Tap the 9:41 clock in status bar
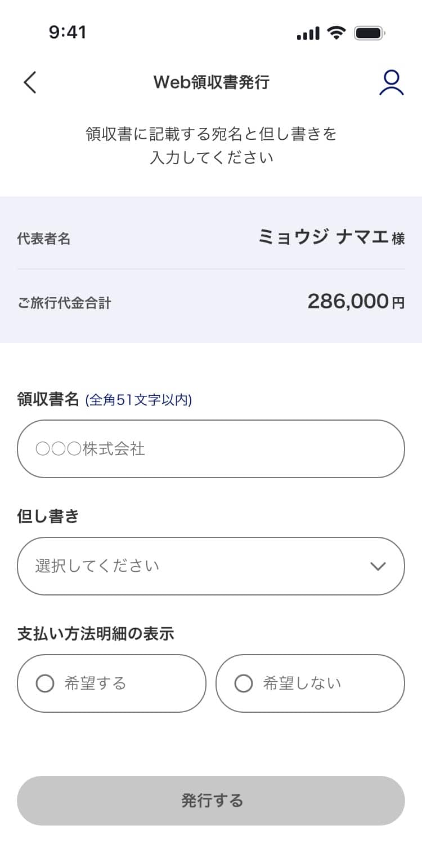The width and height of the screenshot is (422, 865). click(x=68, y=32)
